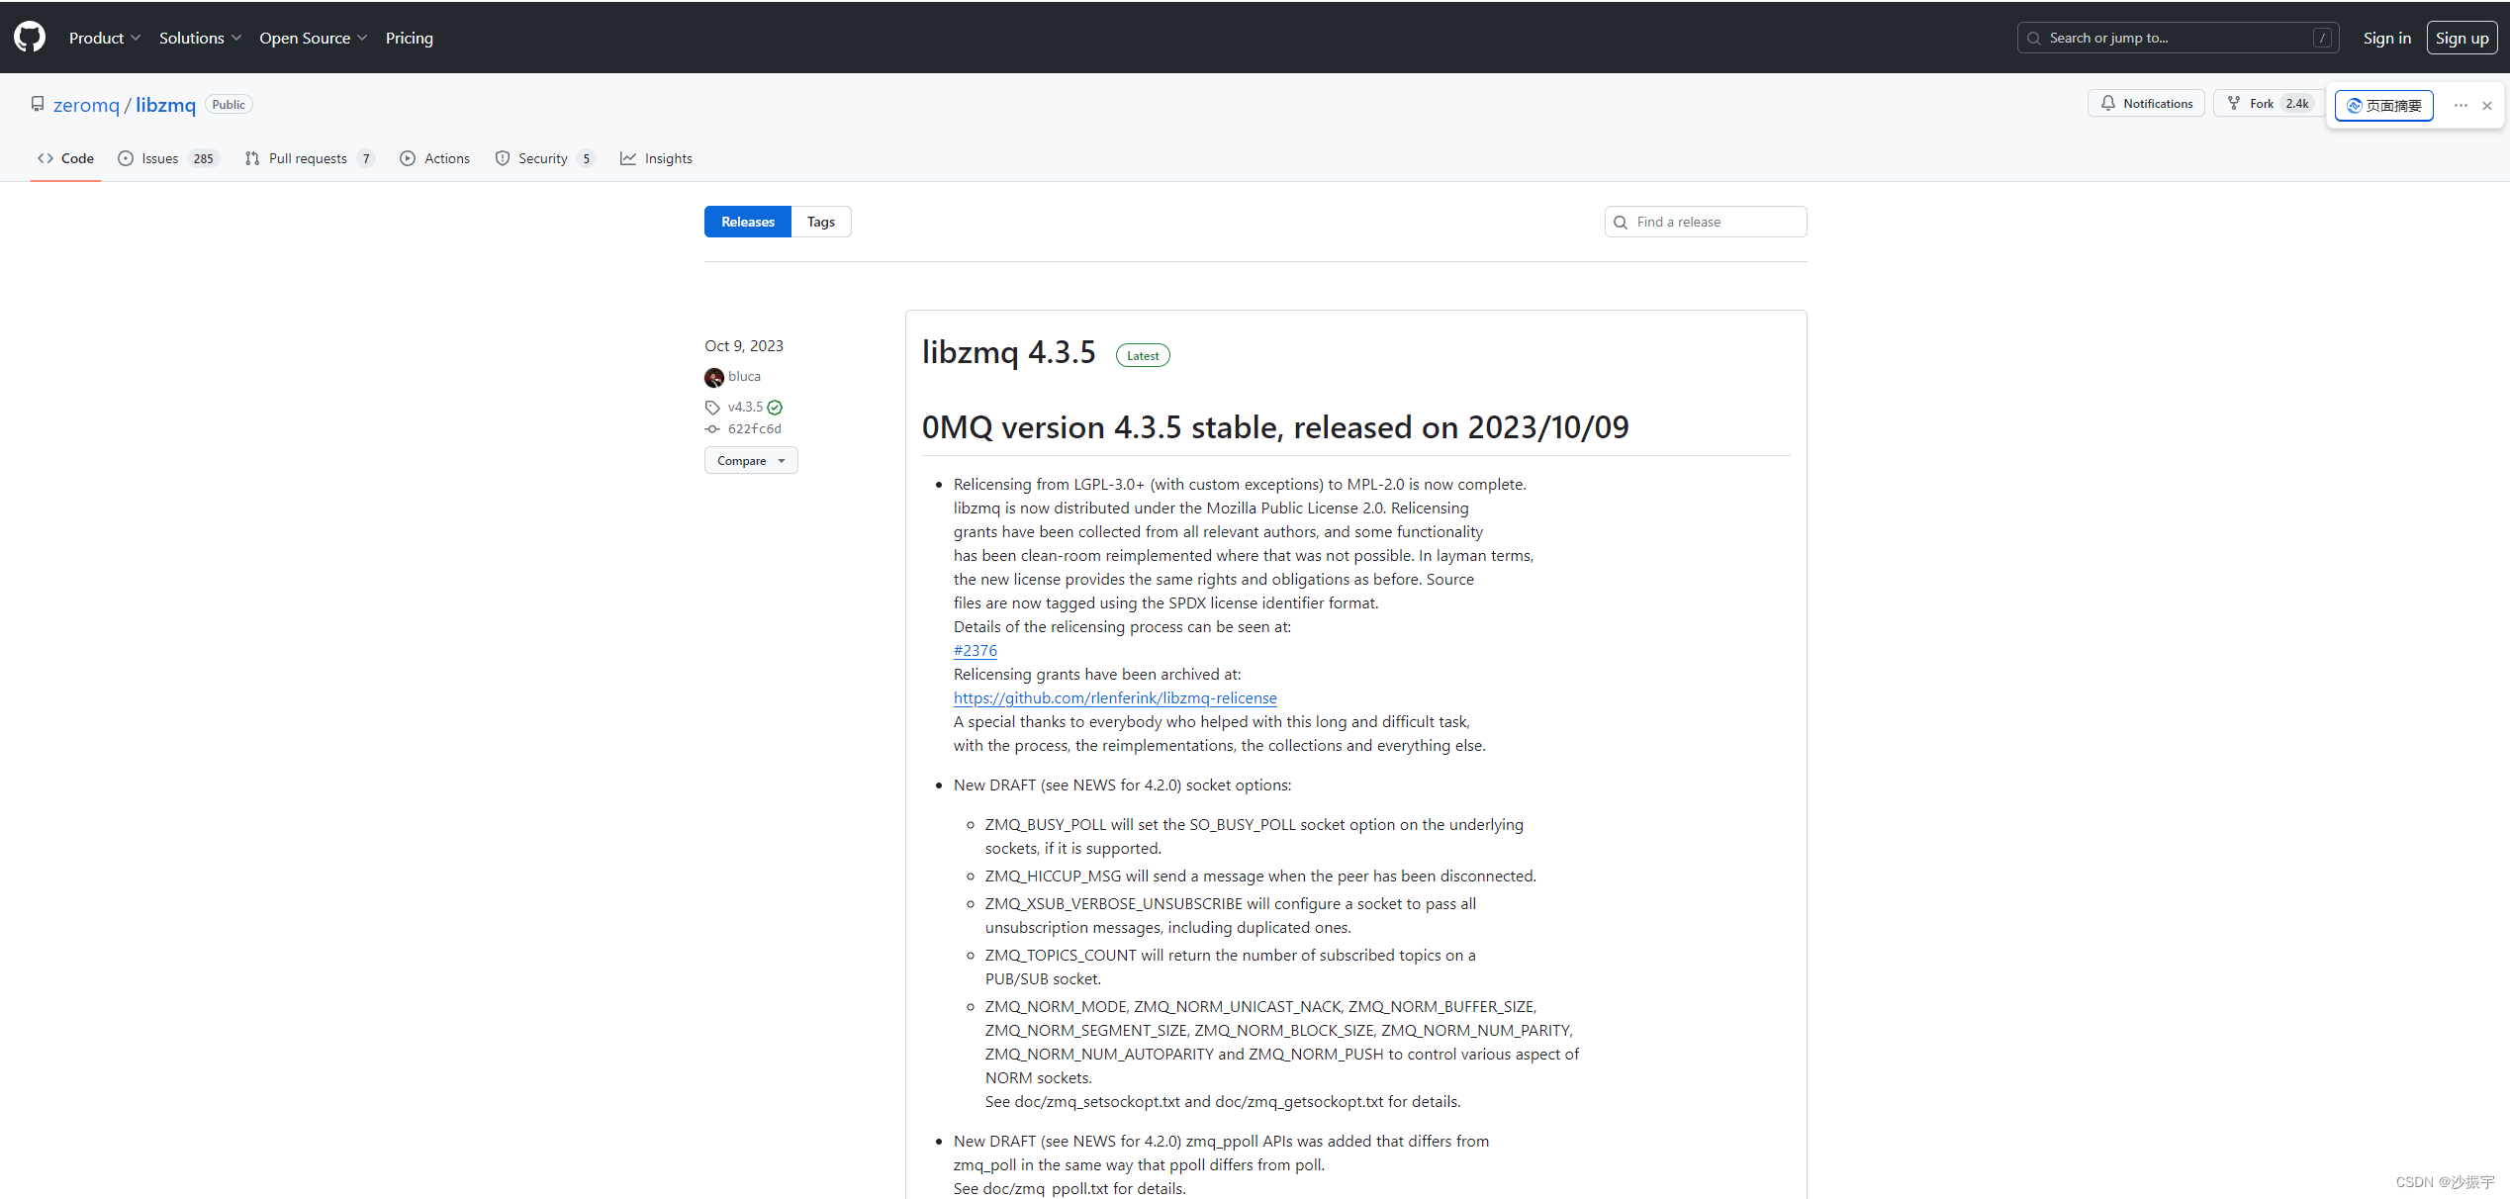Open the notifications bell
This screenshot has width=2510, height=1199.
coord(2108,103)
